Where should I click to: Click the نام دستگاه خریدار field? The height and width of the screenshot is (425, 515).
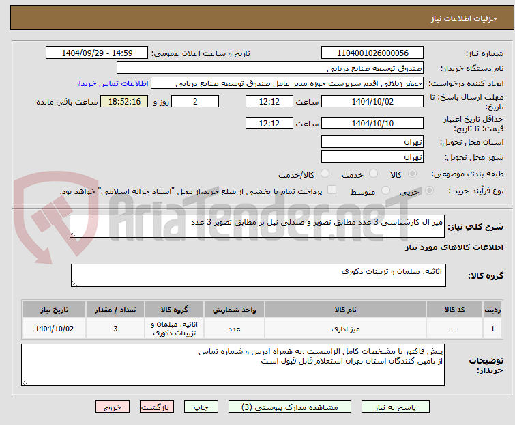click(x=270, y=68)
